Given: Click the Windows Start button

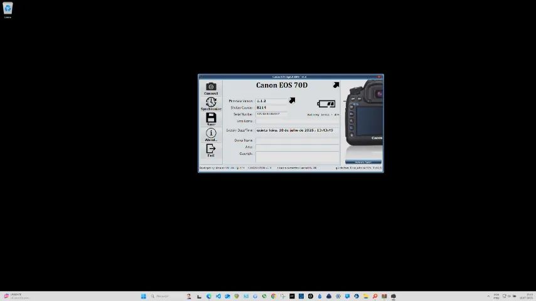Looking at the screenshot, I should [144, 296].
